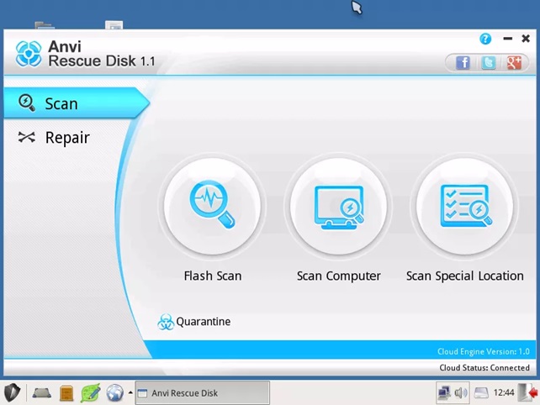Launch the Scan Computer option
This screenshot has width=540, height=405.
(x=338, y=207)
